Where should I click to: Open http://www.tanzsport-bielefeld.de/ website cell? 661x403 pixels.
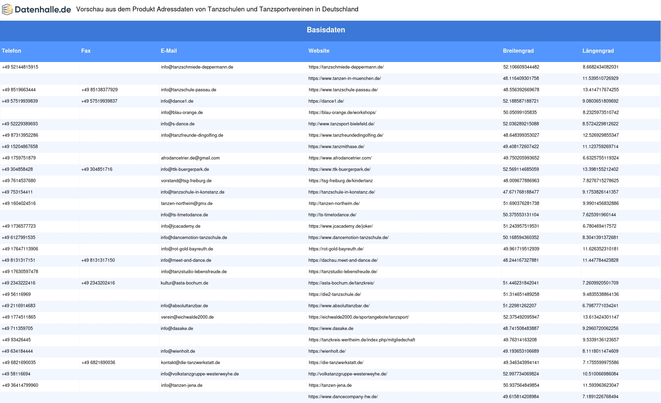pos(342,124)
